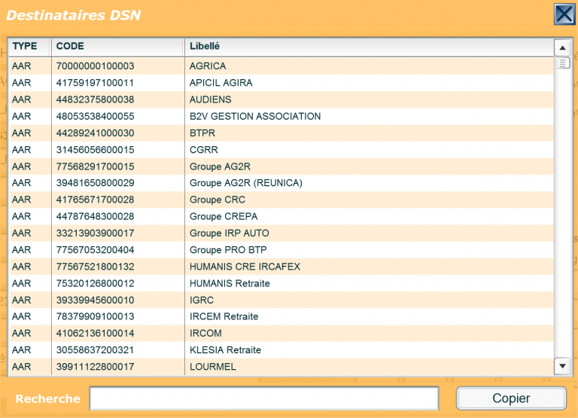Select the LOURMEL row label
Image resolution: width=578 pixels, height=418 pixels.
[x=213, y=367]
